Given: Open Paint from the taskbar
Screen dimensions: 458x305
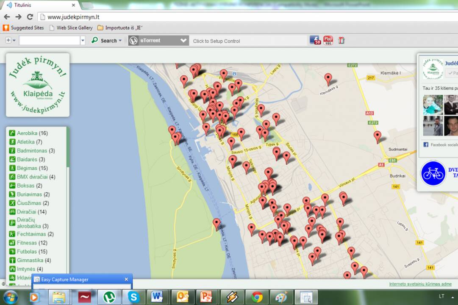Looking at the screenshot, I should (281, 297).
